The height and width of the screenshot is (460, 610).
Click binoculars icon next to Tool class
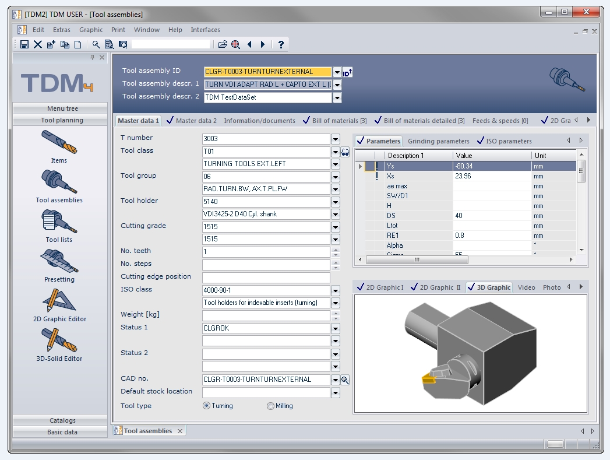pos(345,152)
